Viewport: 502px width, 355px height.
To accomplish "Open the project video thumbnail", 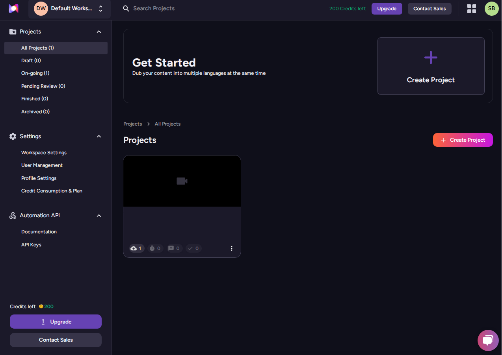I will pyautogui.click(x=182, y=181).
